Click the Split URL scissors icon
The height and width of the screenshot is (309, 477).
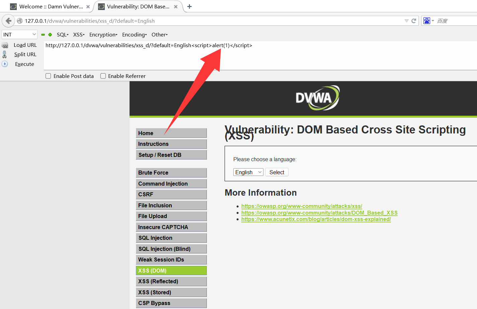click(5, 54)
